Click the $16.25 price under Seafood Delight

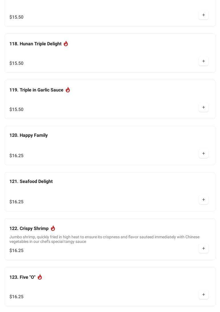tap(17, 202)
